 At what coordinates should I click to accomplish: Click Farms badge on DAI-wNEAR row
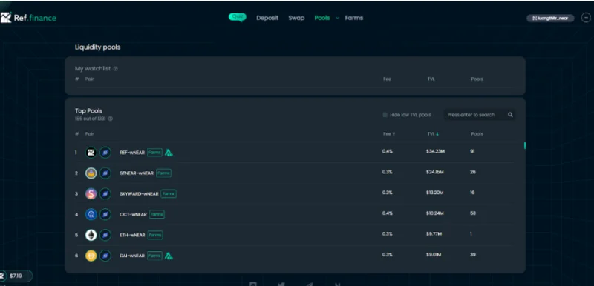[154, 256]
